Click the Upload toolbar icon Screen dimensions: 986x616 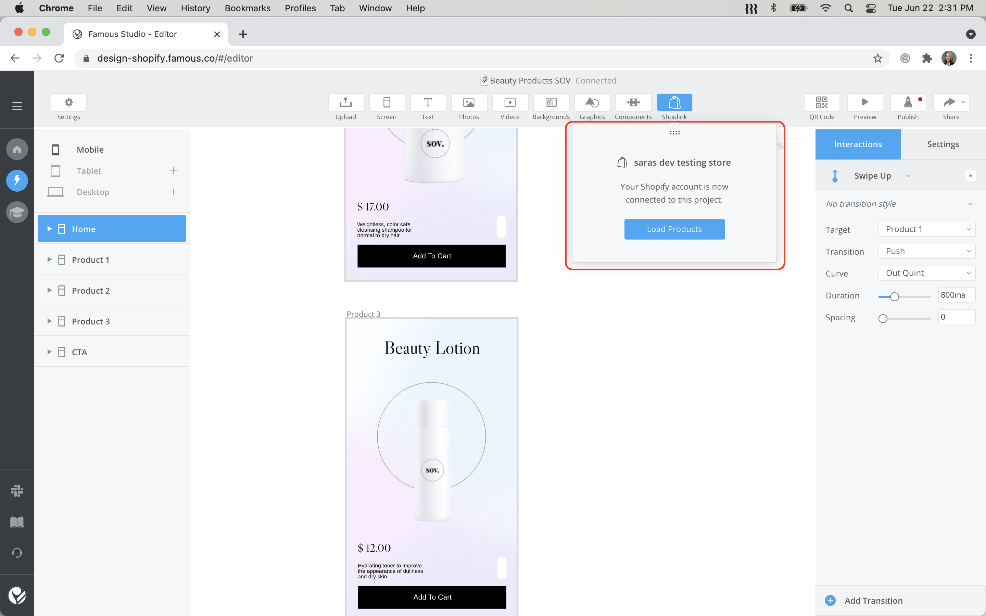click(345, 102)
